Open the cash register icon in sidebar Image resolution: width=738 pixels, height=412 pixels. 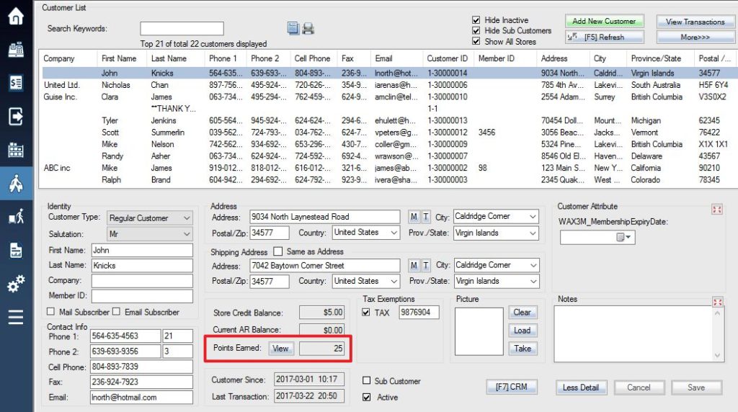pos(16,49)
